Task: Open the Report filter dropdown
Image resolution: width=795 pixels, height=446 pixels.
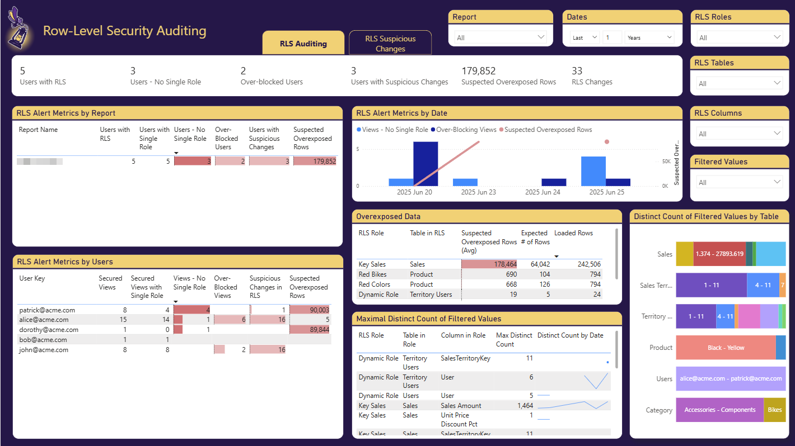Action: pos(501,37)
